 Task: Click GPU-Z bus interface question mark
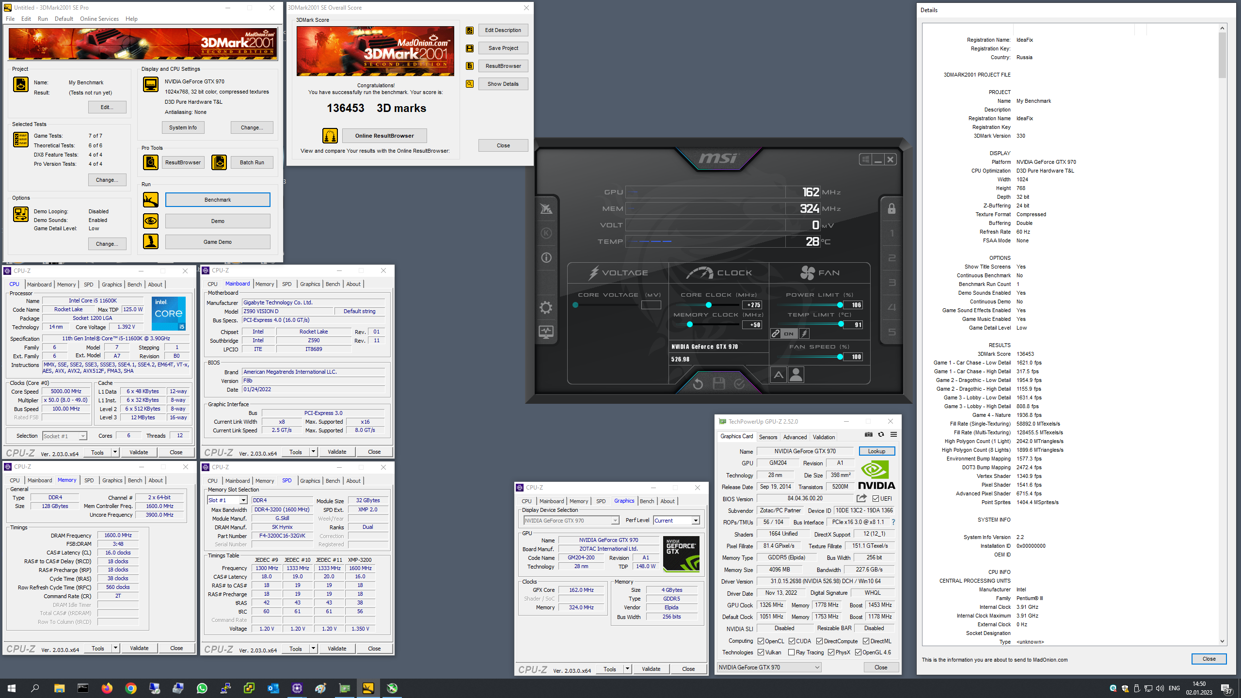tap(893, 522)
